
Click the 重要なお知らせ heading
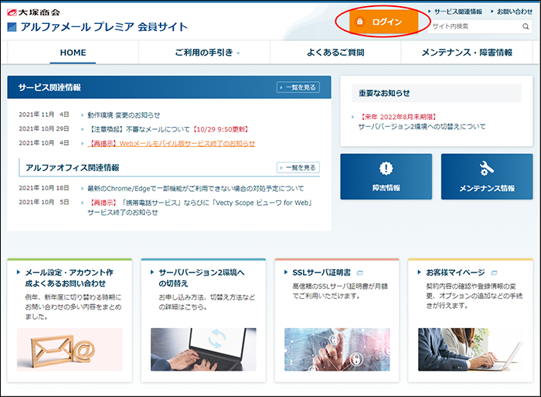point(384,94)
